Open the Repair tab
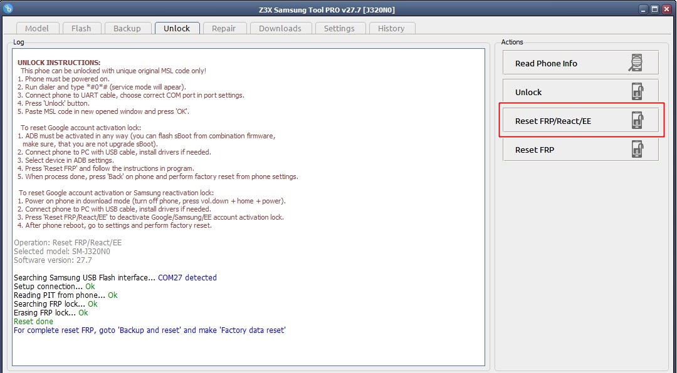This screenshot has height=373, width=677. point(224,28)
